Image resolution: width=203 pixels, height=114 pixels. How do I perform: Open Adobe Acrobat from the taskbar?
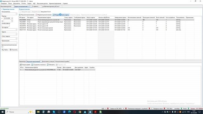95,112
